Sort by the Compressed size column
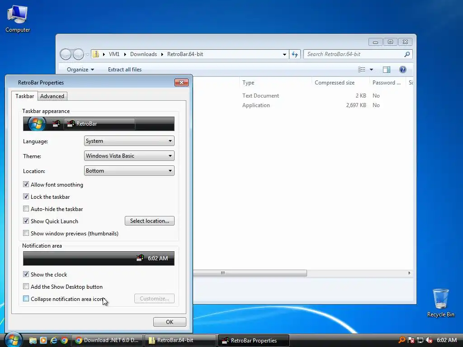 click(x=340, y=83)
